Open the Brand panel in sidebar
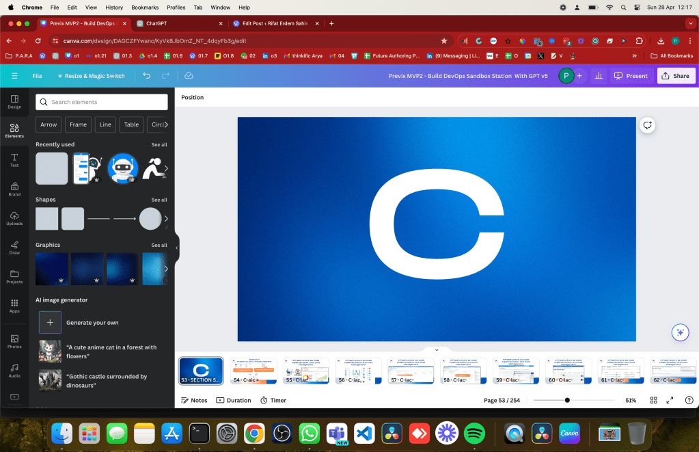The image size is (699, 452). click(x=14, y=189)
